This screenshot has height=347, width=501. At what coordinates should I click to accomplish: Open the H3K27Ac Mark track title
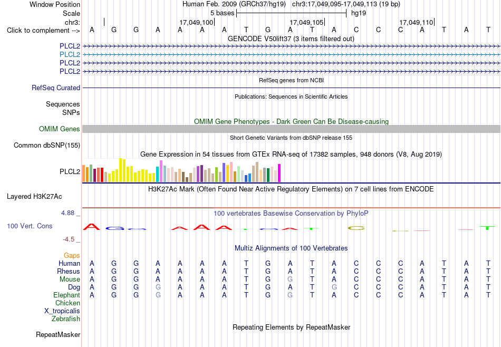[x=291, y=189]
